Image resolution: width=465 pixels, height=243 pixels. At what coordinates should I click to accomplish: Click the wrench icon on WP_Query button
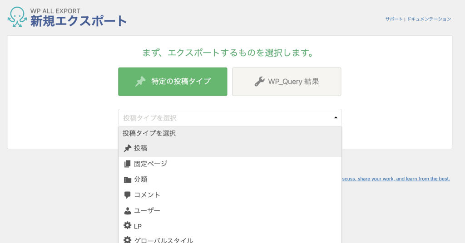coord(259,82)
